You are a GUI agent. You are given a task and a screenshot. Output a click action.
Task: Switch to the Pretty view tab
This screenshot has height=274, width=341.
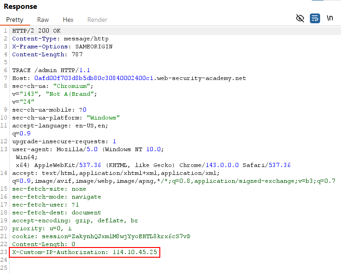(14, 20)
